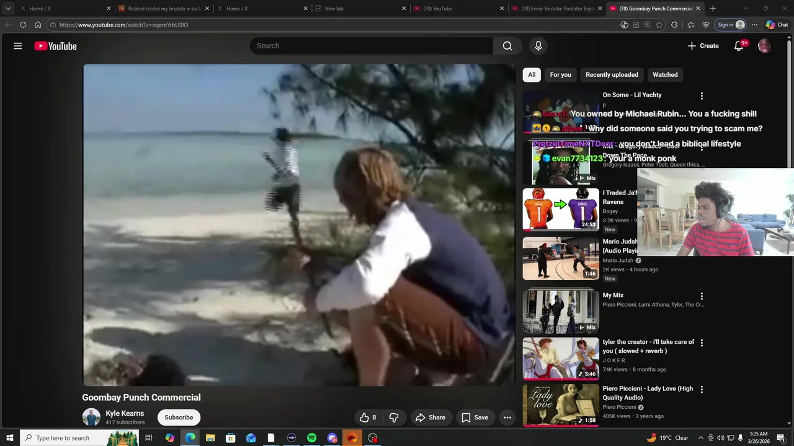Image resolution: width=794 pixels, height=446 pixels.
Task: Share the Goombay Punch video
Action: pyautogui.click(x=430, y=418)
